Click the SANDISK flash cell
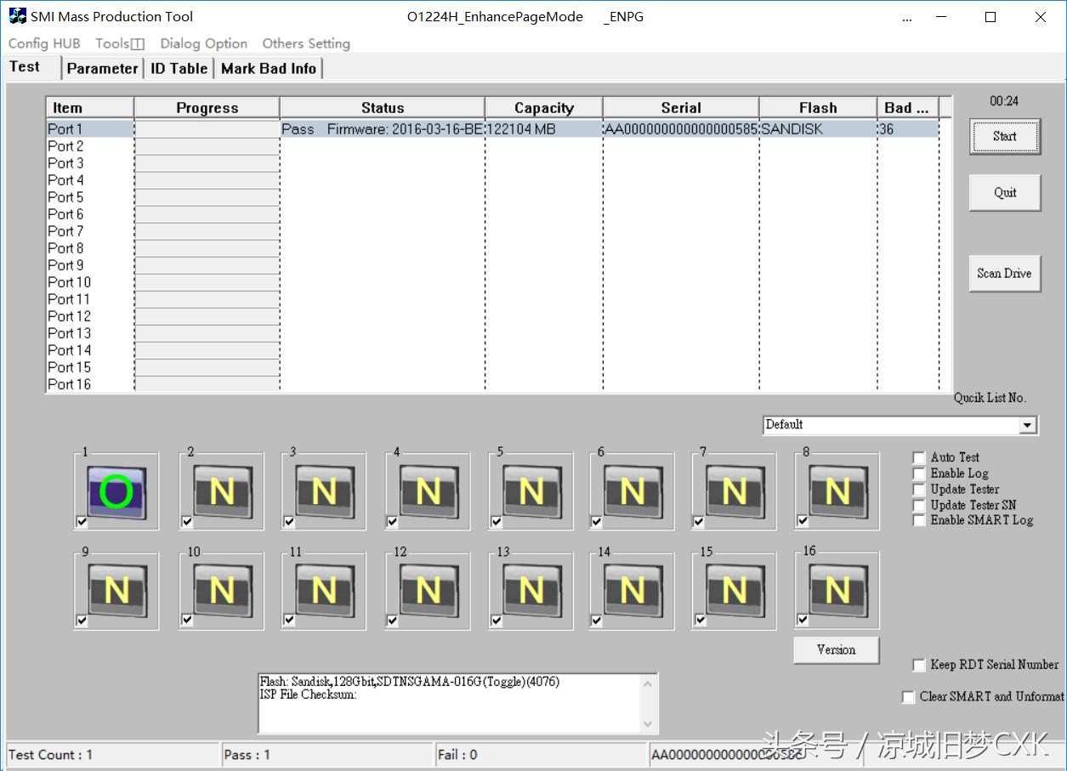 [x=818, y=129]
